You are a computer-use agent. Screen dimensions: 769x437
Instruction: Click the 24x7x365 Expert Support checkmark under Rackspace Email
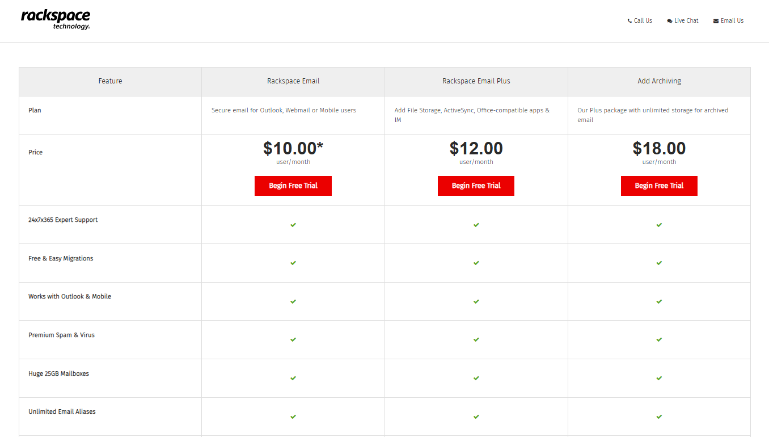[293, 225]
